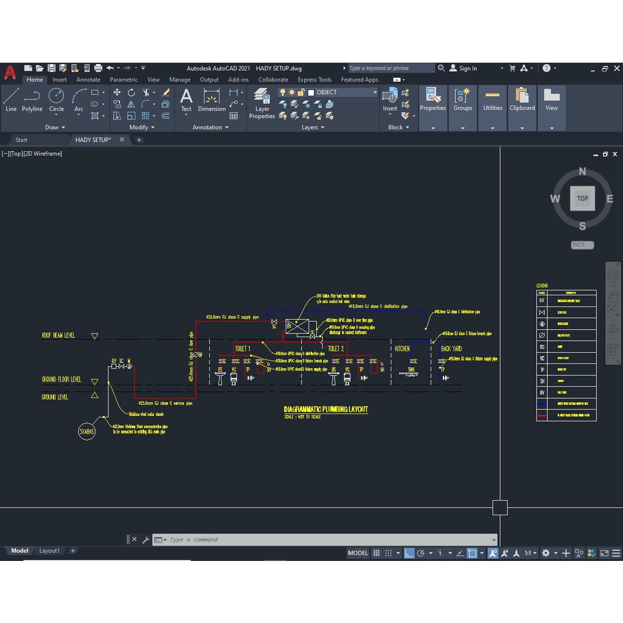The height and width of the screenshot is (623, 623).
Task: Toggle Ortho mode in status bar
Action: (409, 553)
